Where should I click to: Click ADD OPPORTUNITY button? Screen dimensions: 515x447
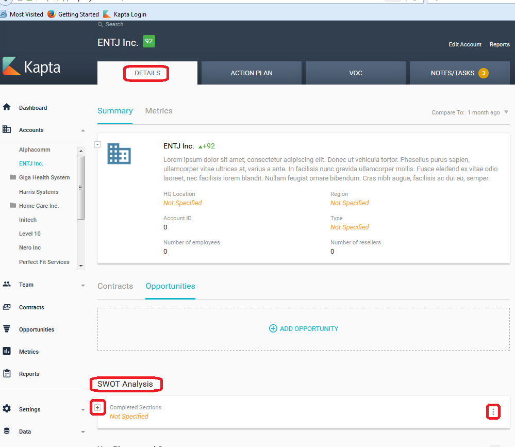pos(304,329)
